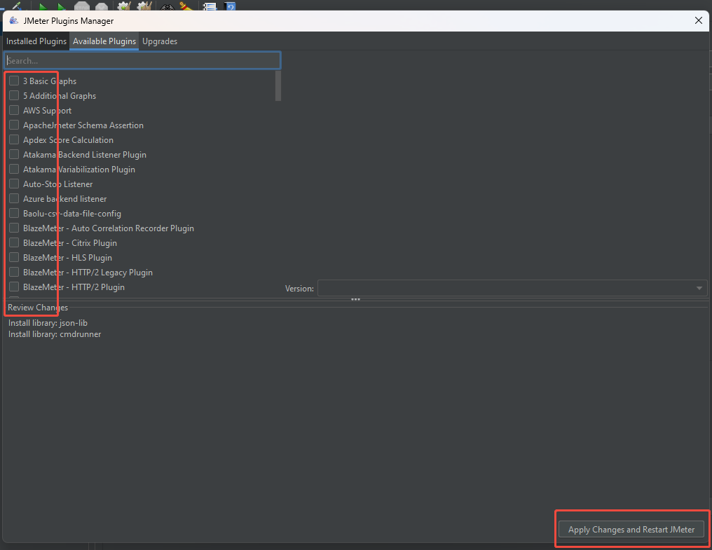Focus the plugin Search field

142,60
